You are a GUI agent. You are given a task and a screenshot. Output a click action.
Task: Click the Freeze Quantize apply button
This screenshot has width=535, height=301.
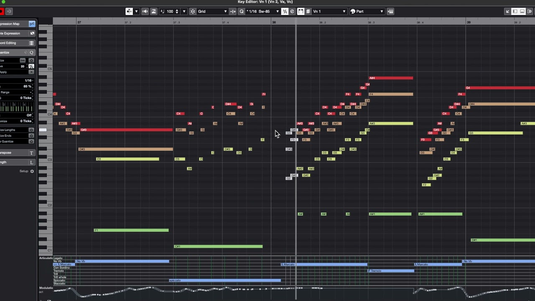[x=31, y=141]
